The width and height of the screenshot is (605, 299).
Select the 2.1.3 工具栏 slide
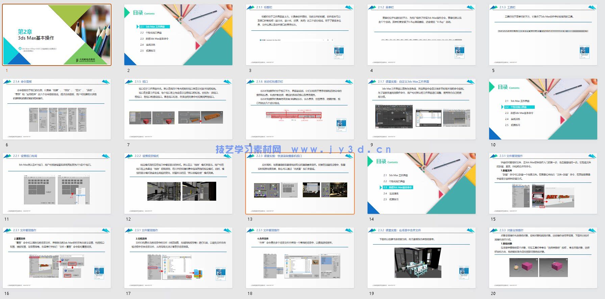tap(543, 35)
